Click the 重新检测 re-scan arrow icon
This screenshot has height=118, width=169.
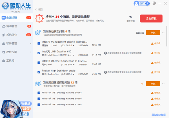pyautogui.click(x=130, y=17)
